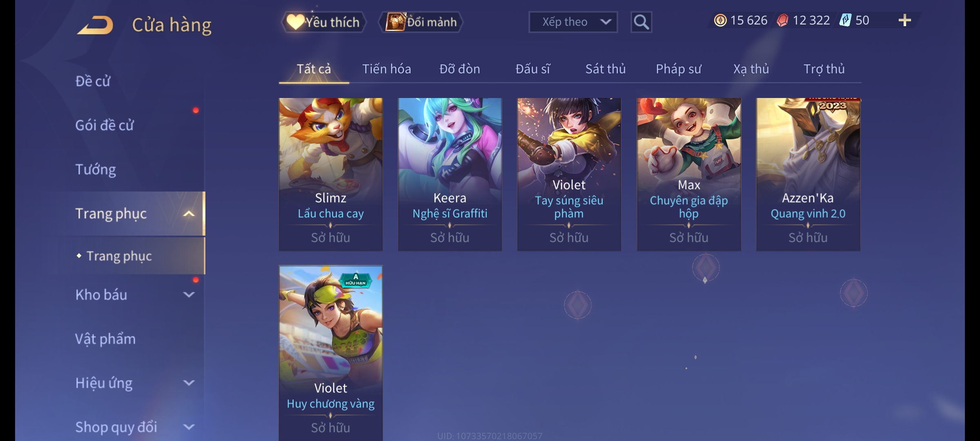The width and height of the screenshot is (980, 441).
Task: Tap the blue voucher currency icon
Action: tap(845, 20)
